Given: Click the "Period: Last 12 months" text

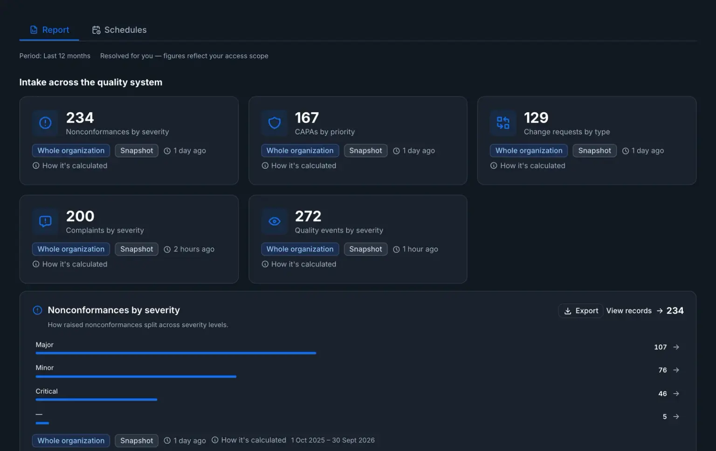Looking at the screenshot, I should 55,56.
